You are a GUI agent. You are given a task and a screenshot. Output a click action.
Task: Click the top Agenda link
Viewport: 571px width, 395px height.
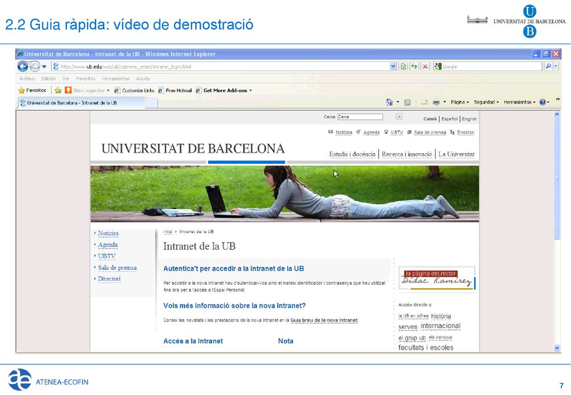tap(371, 133)
